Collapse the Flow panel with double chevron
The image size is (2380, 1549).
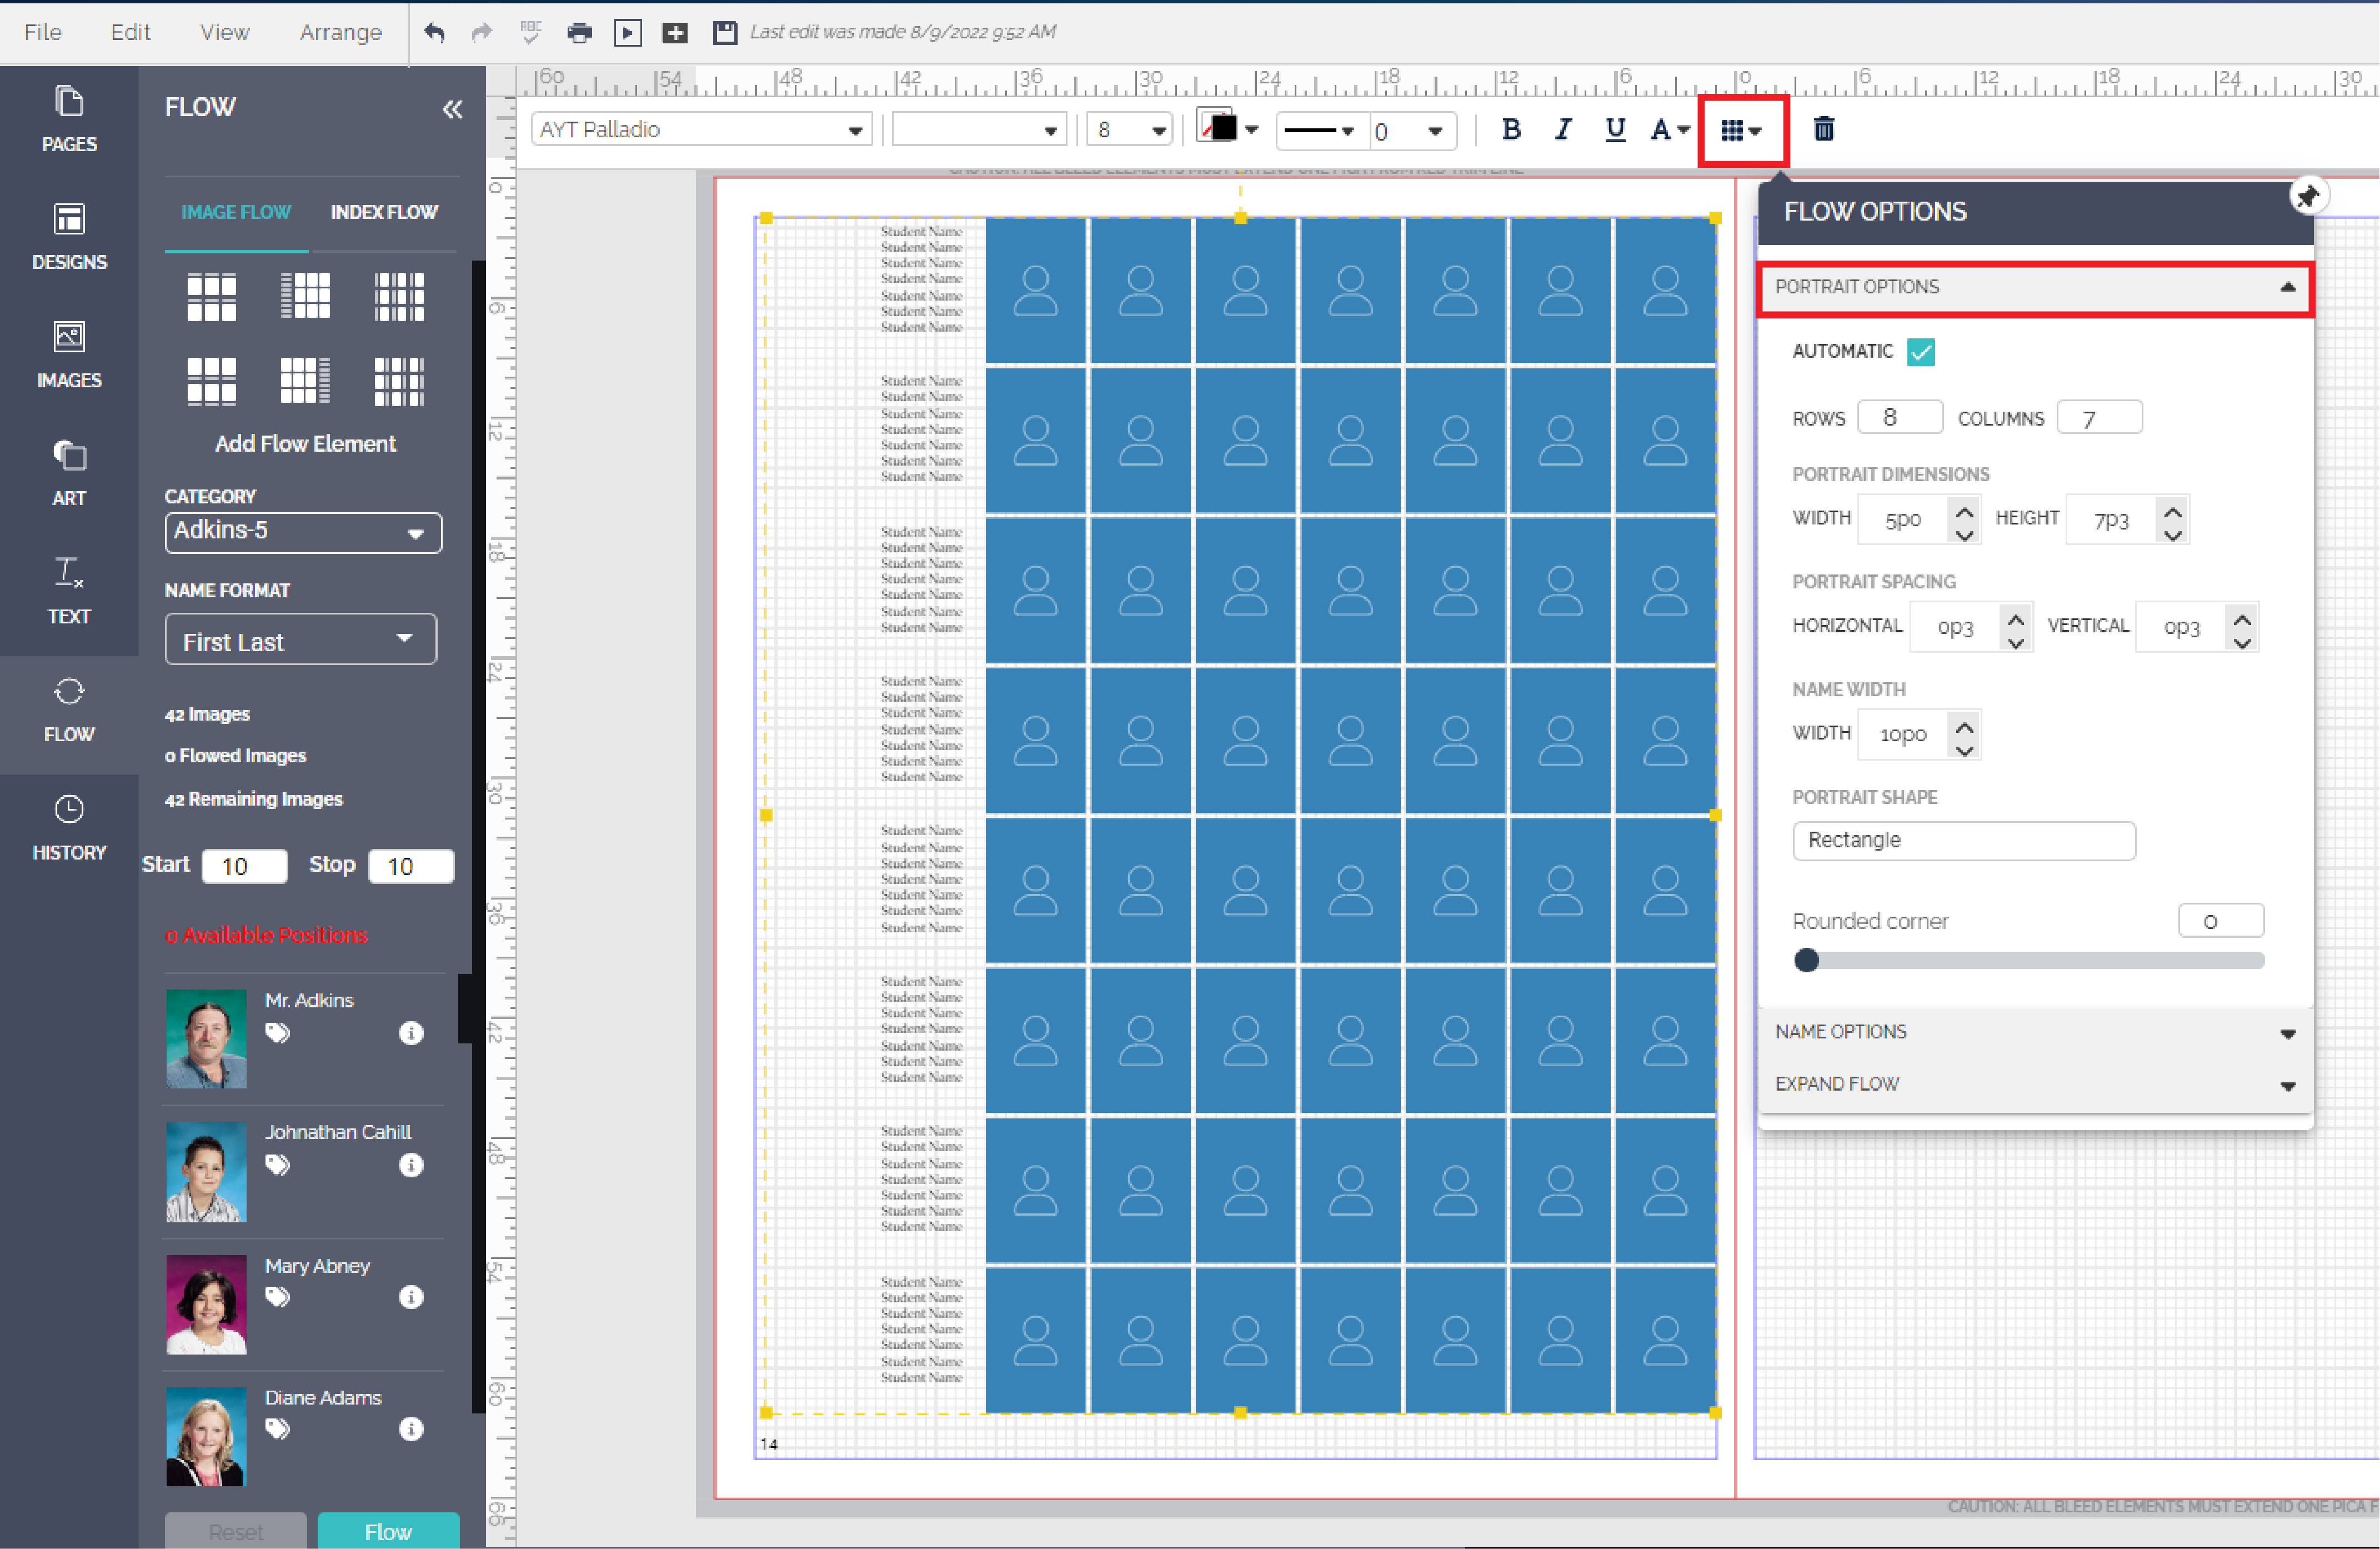point(452,109)
